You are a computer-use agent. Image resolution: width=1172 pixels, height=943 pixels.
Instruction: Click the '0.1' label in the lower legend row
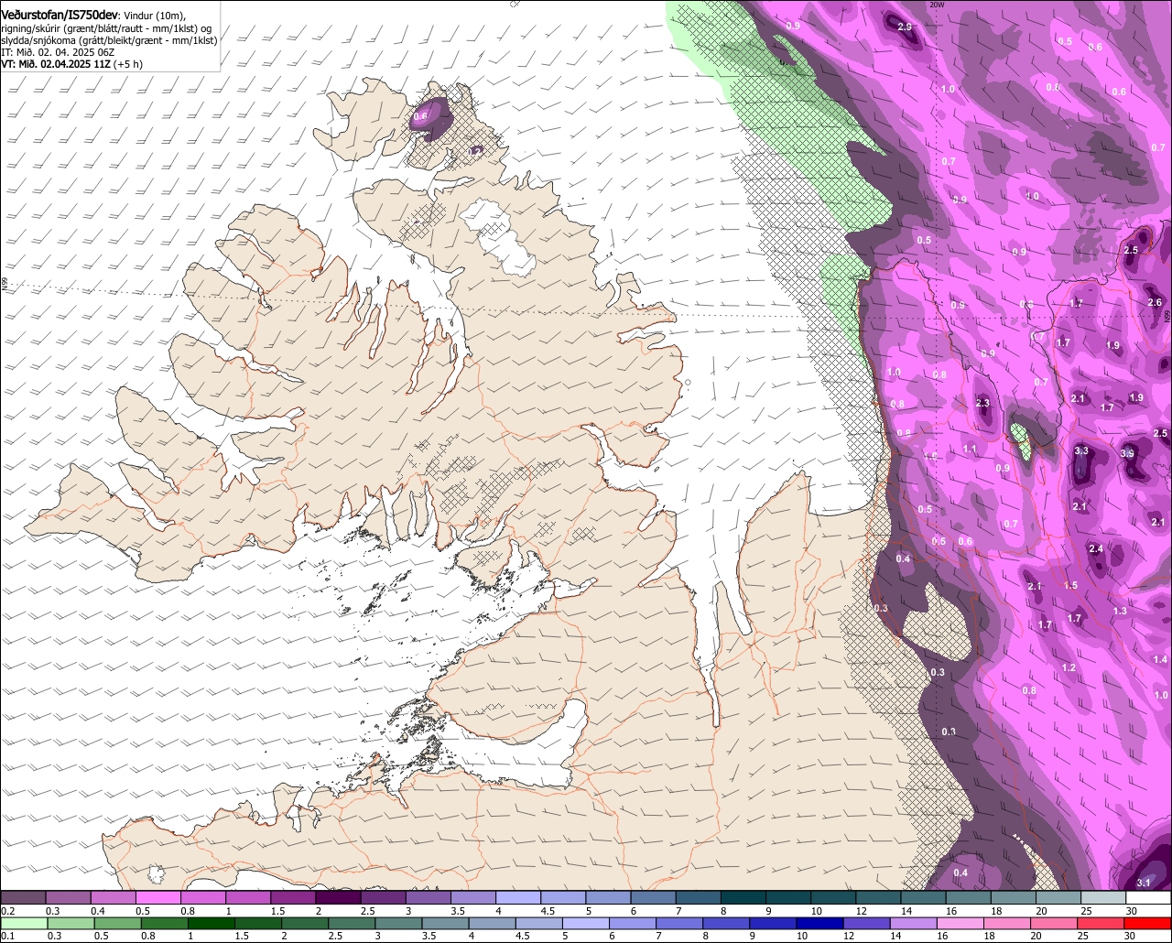[x=9, y=937]
